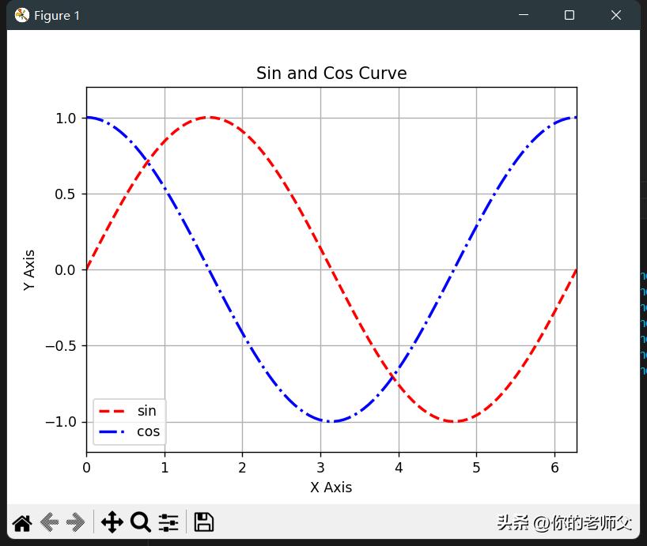Click the cos legend entry

[149, 431]
